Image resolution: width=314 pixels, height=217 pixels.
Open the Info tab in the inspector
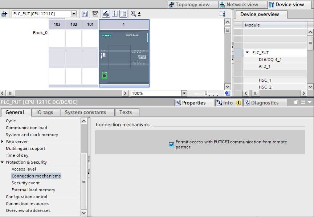pos(229,103)
